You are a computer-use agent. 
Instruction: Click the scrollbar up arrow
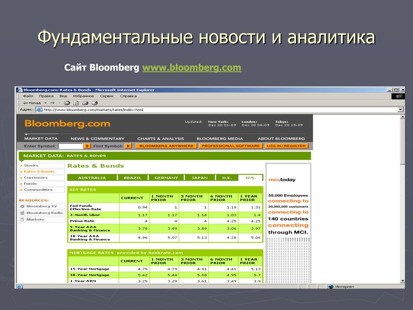click(x=402, y=117)
